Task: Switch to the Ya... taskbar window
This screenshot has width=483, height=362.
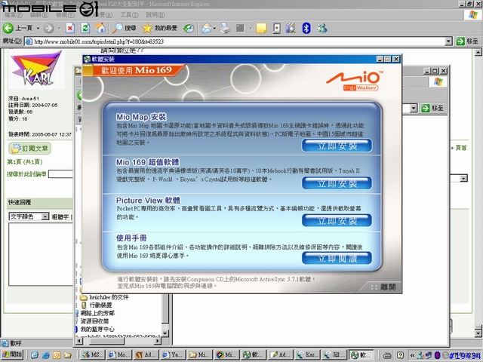Action: 173,354
